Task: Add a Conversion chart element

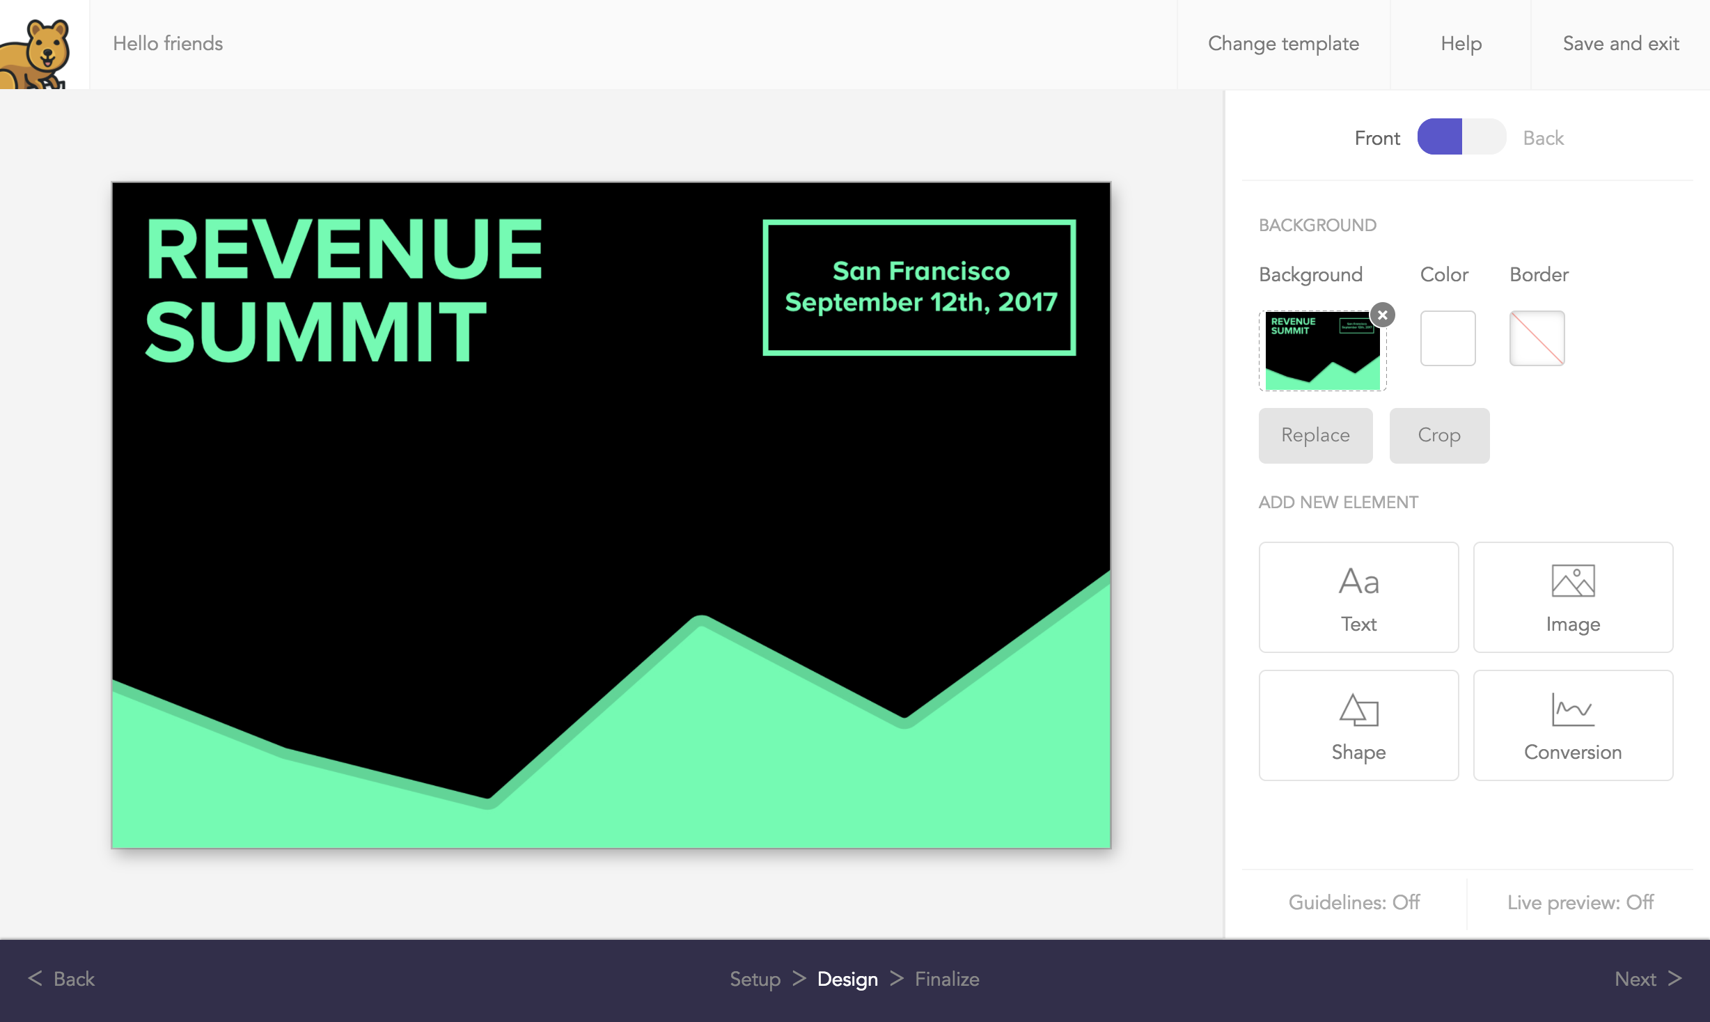Action: [x=1573, y=725]
